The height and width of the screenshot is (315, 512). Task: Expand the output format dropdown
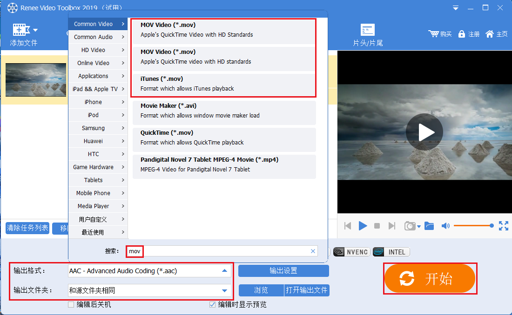(x=224, y=271)
